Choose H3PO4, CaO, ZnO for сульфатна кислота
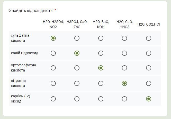The image size is (171, 119). coord(77,38)
